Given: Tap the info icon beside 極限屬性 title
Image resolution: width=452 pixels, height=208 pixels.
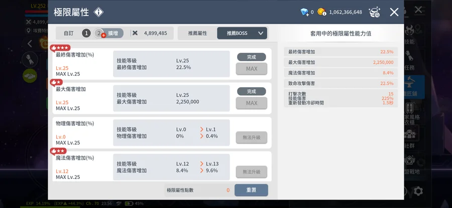Looking at the screenshot, I should (99, 12).
